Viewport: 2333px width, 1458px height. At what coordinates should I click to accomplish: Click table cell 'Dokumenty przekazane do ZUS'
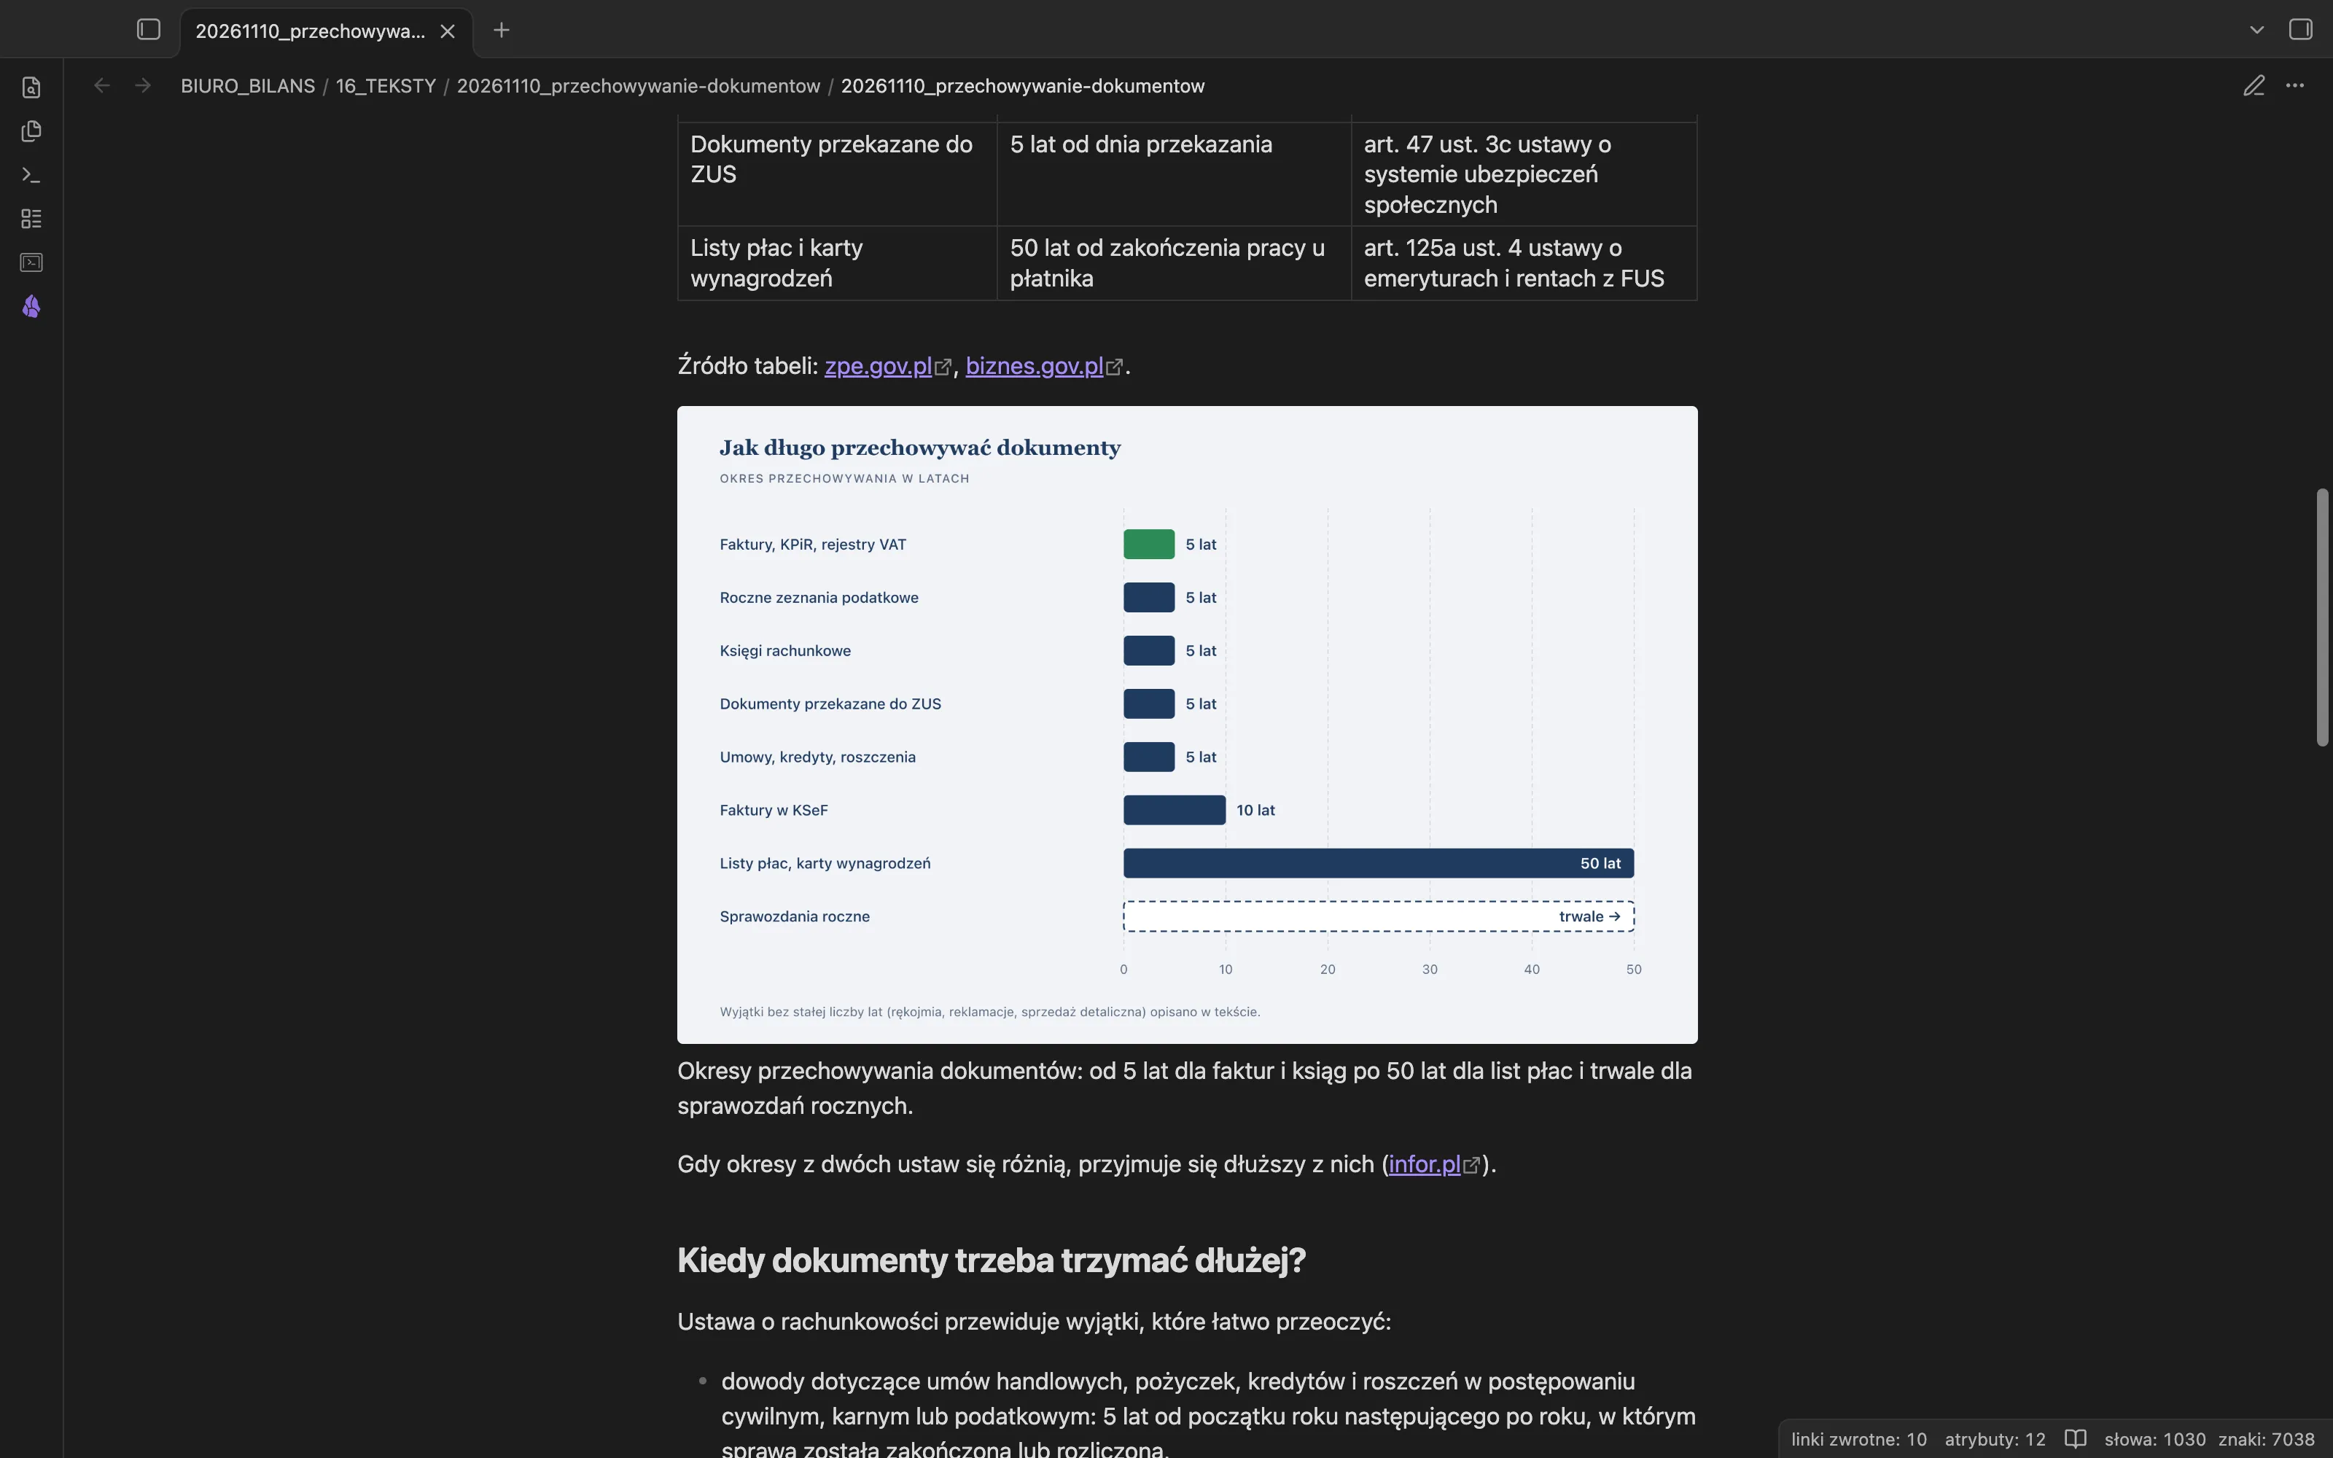pyautogui.click(x=837, y=174)
